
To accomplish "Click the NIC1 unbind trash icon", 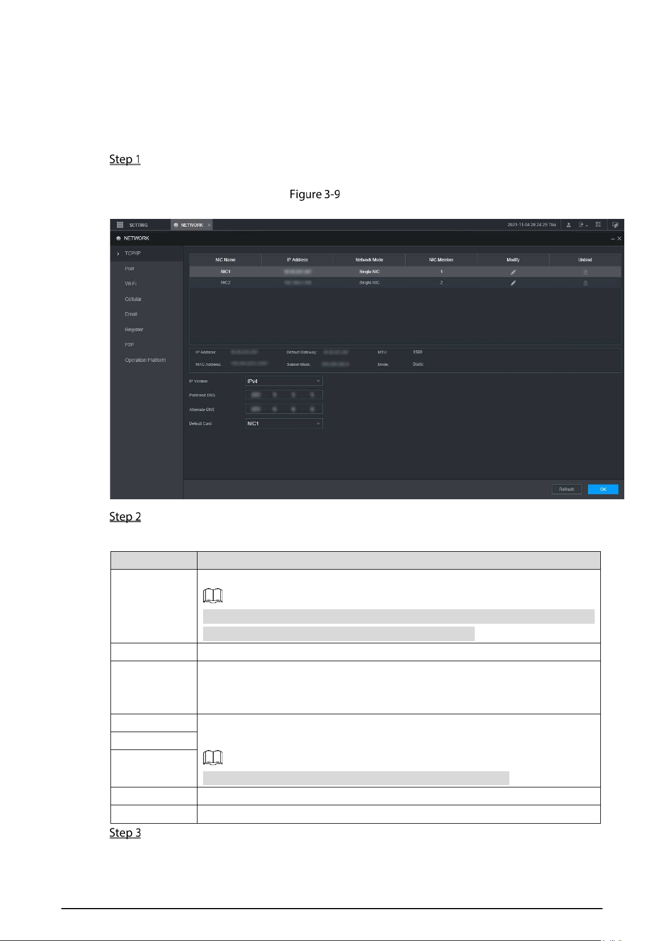I will click(585, 272).
